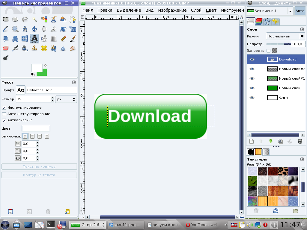Select the Scissors Select tool
The height and width of the screenshot is (230, 307).
pos(53,19)
